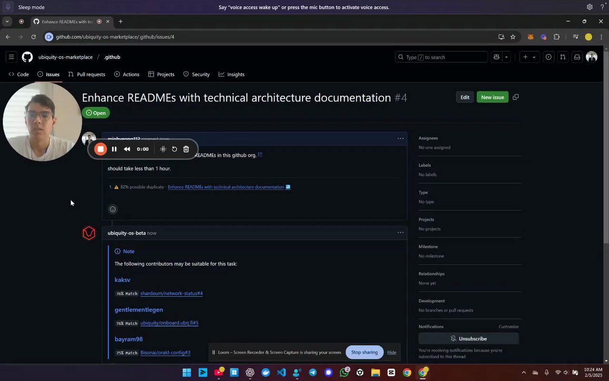Image resolution: width=609 pixels, height=381 pixels.
Task: Click the New issue button
Action: pos(492,97)
